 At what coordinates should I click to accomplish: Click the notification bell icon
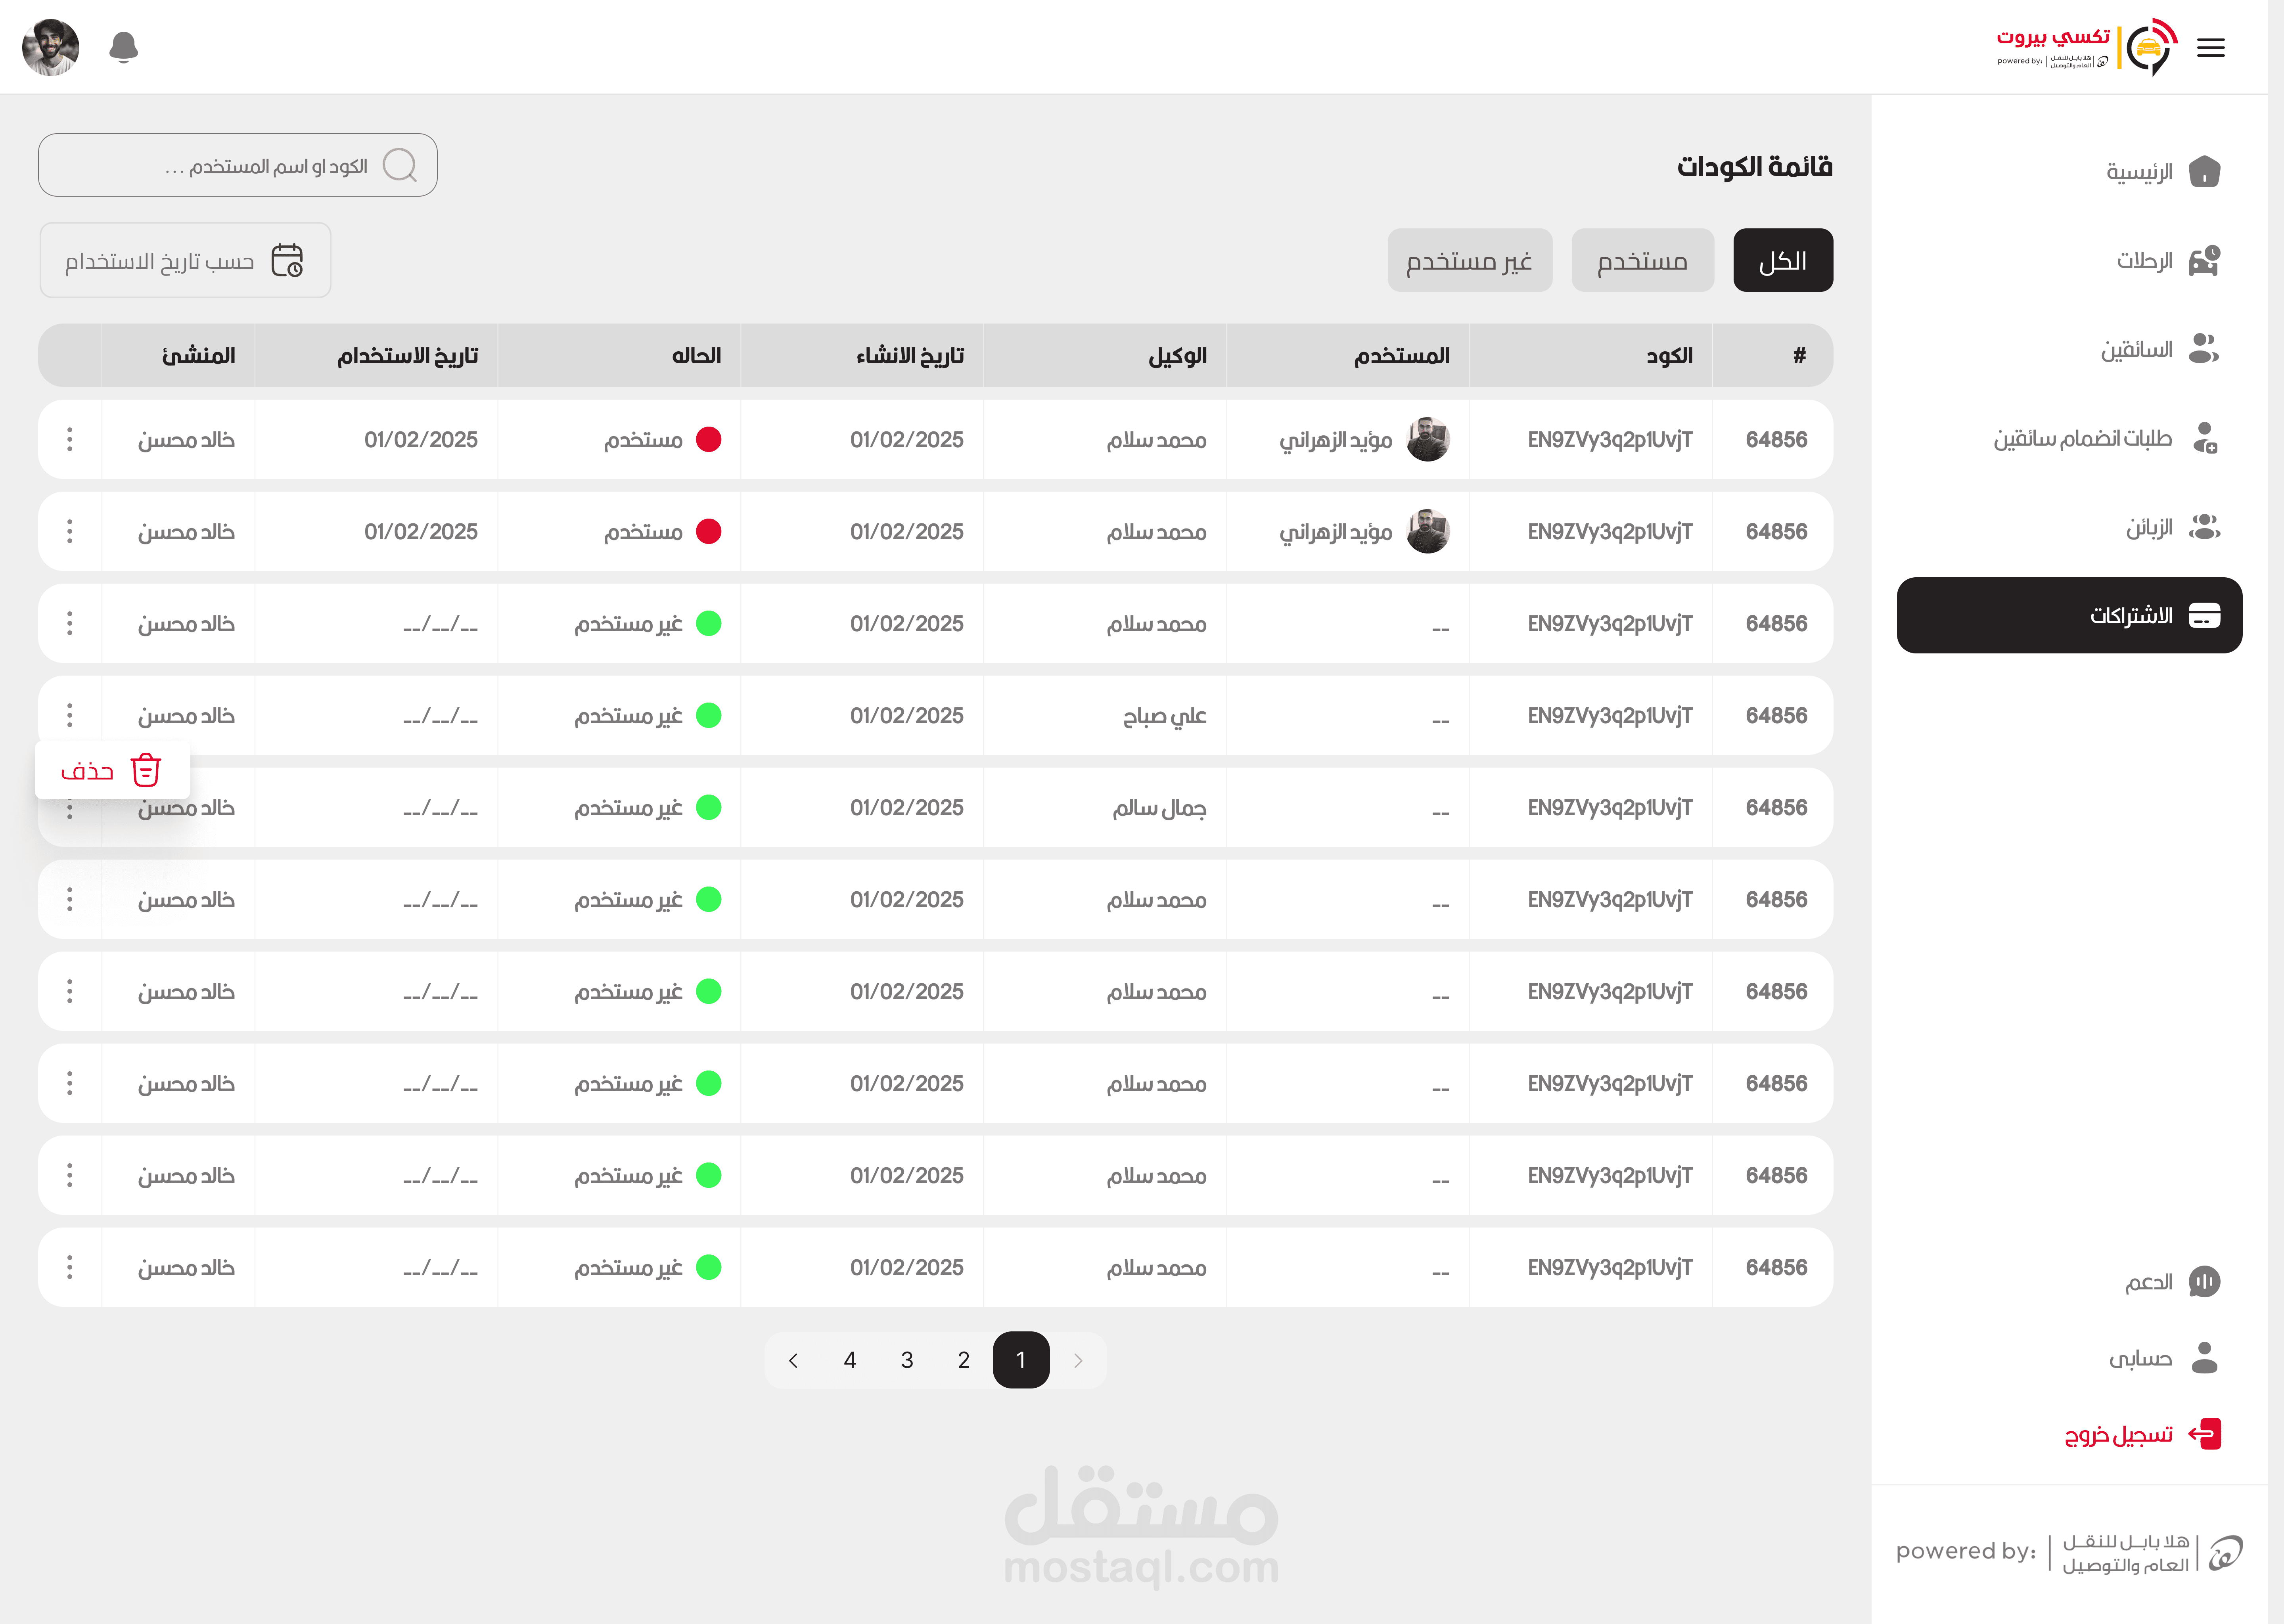point(123,47)
